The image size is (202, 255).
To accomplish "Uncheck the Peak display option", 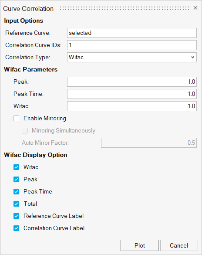I will coord(16,180).
